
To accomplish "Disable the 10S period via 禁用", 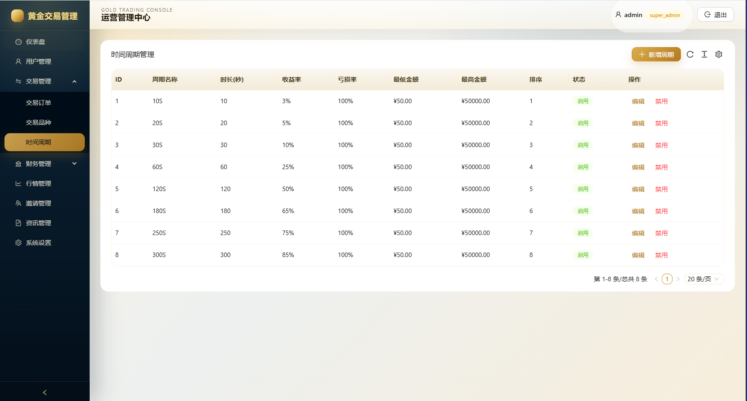I will pyautogui.click(x=661, y=101).
